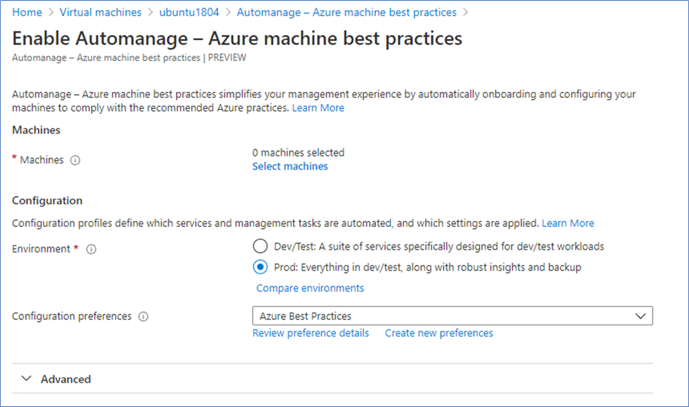Image resolution: width=689 pixels, height=407 pixels.
Task: Click the Environment info icon
Action: point(91,249)
